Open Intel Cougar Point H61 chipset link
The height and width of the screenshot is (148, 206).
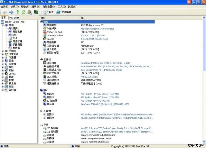(101, 70)
